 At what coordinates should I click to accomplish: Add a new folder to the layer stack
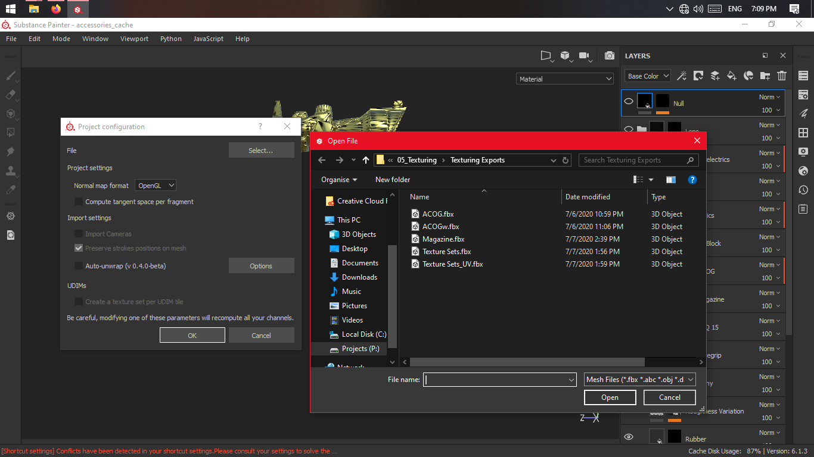[765, 76]
